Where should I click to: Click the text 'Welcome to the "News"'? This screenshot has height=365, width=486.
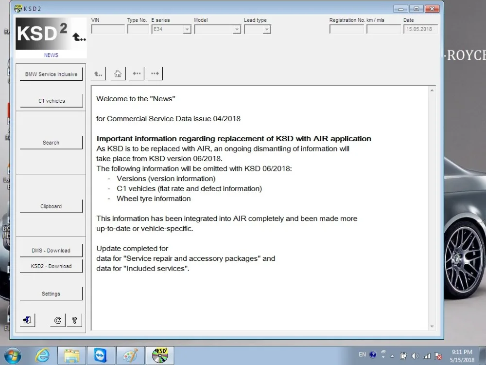pyautogui.click(x=136, y=99)
